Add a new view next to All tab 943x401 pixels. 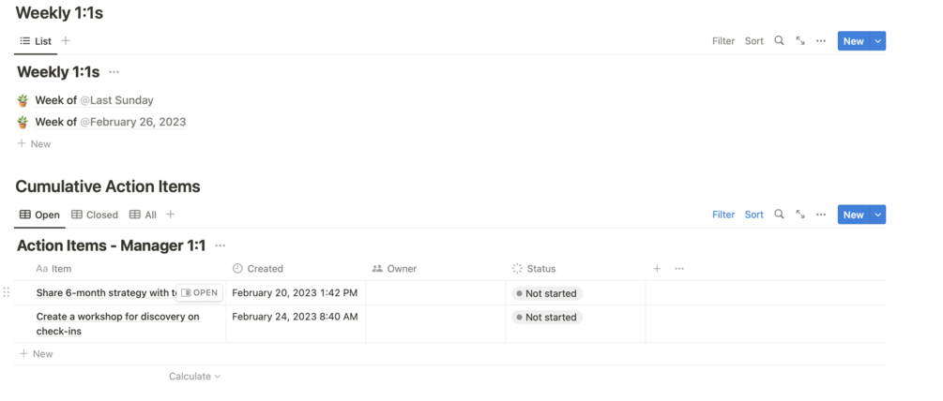pyautogui.click(x=170, y=215)
